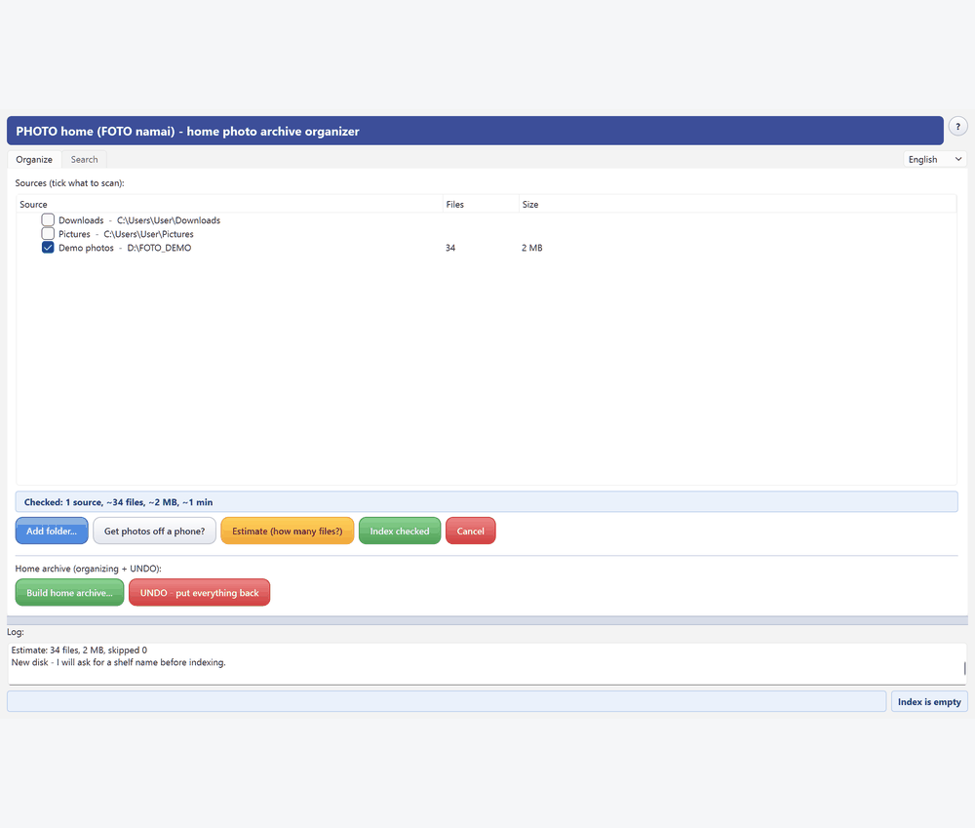Click UNDO - put everything back
This screenshot has height=828, width=975.
(x=199, y=592)
